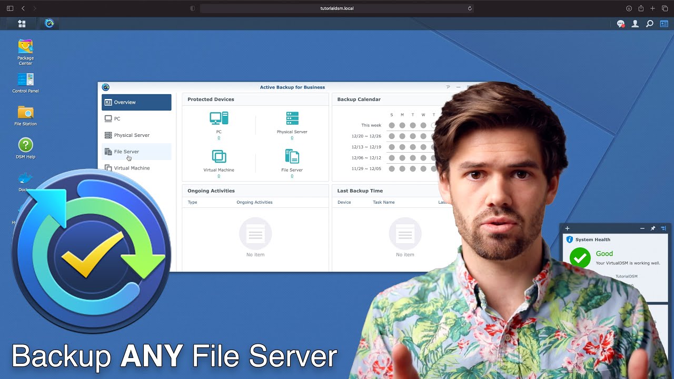
Task: Open browser downloads icon
Action: point(629,8)
